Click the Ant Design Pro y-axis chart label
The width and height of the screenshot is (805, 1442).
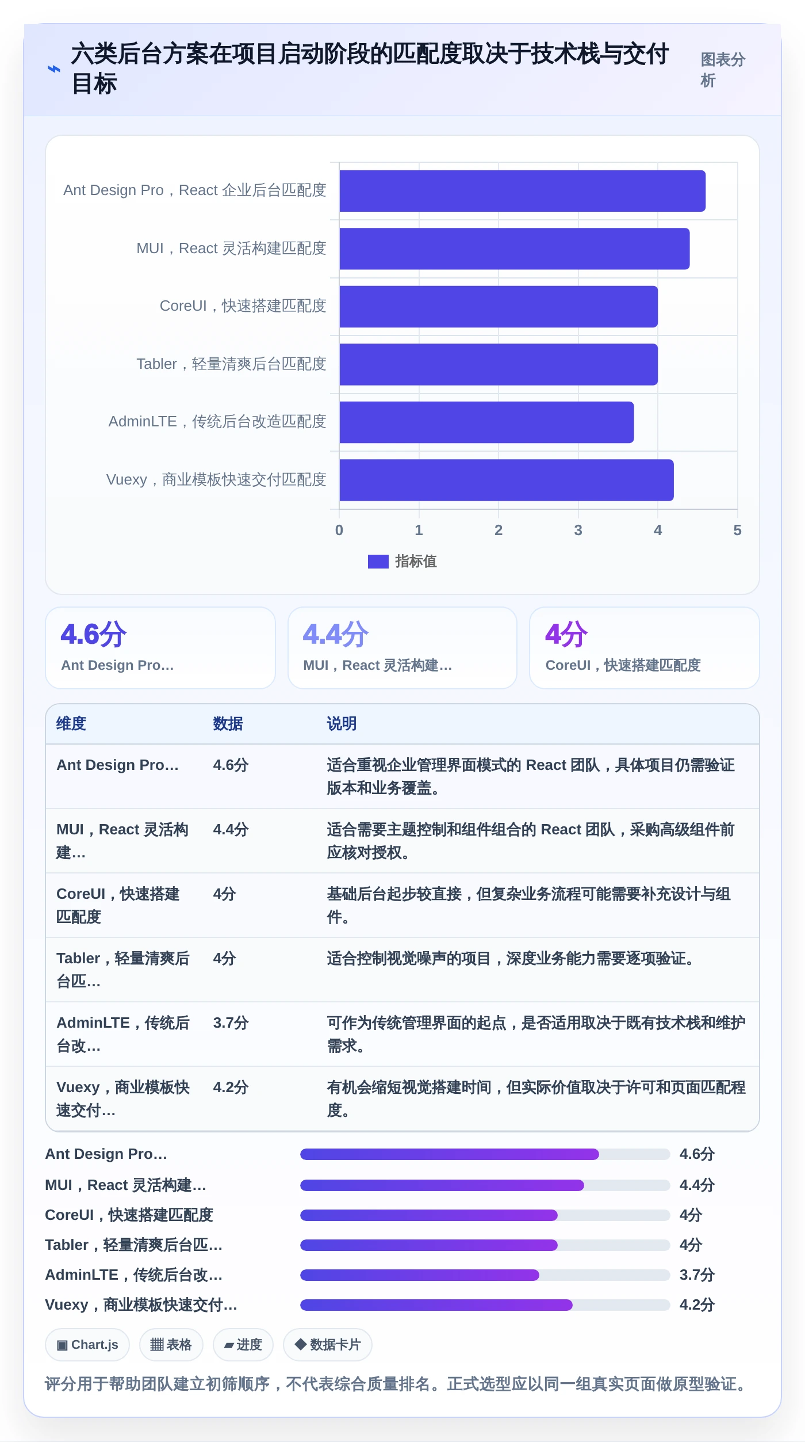click(194, 190)
